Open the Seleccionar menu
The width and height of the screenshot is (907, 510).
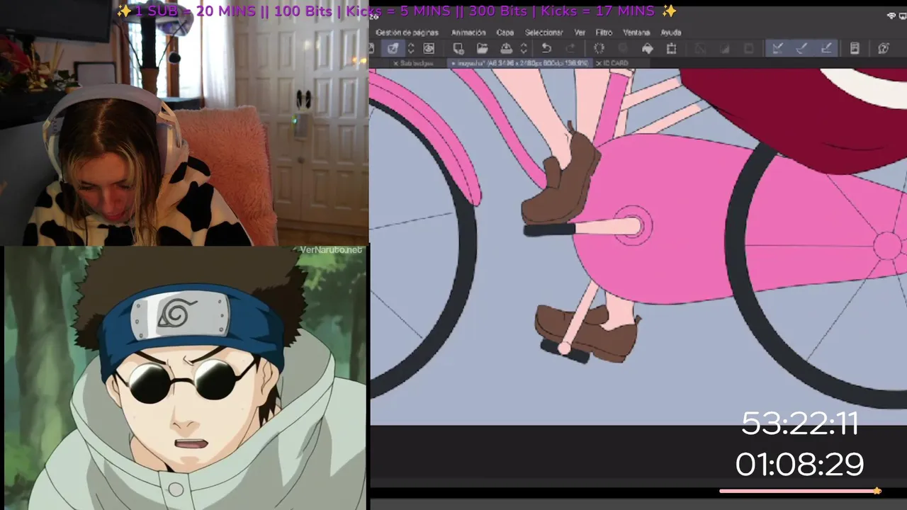543,33
